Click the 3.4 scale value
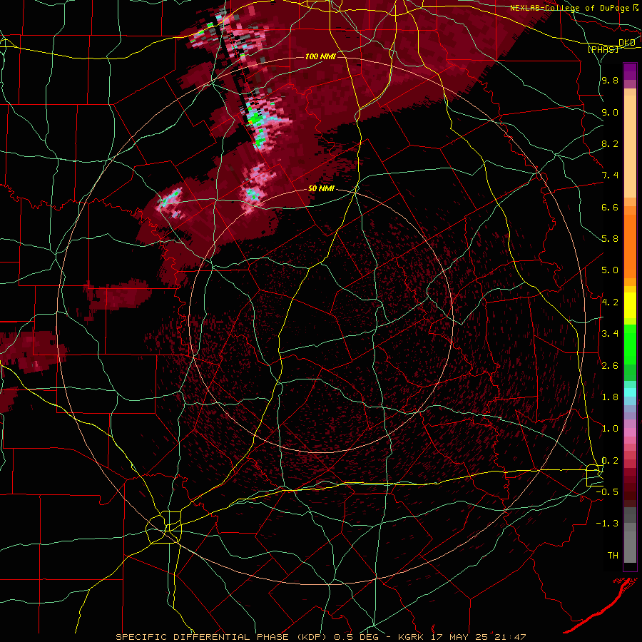The image size is (642, 642). point(610,333)
